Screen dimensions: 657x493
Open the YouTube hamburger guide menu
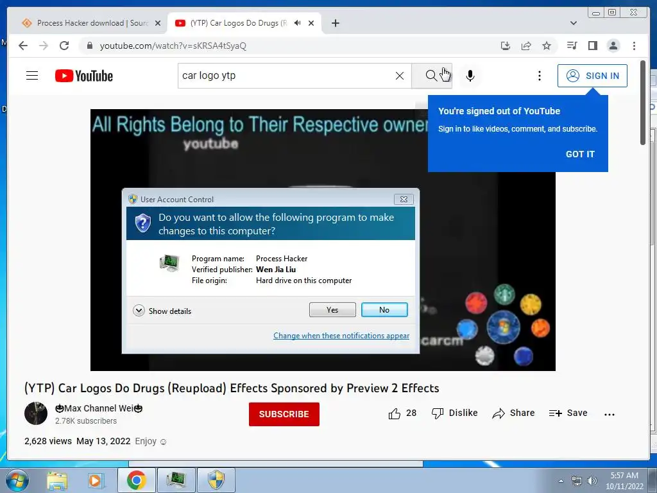tap(32, 76)
